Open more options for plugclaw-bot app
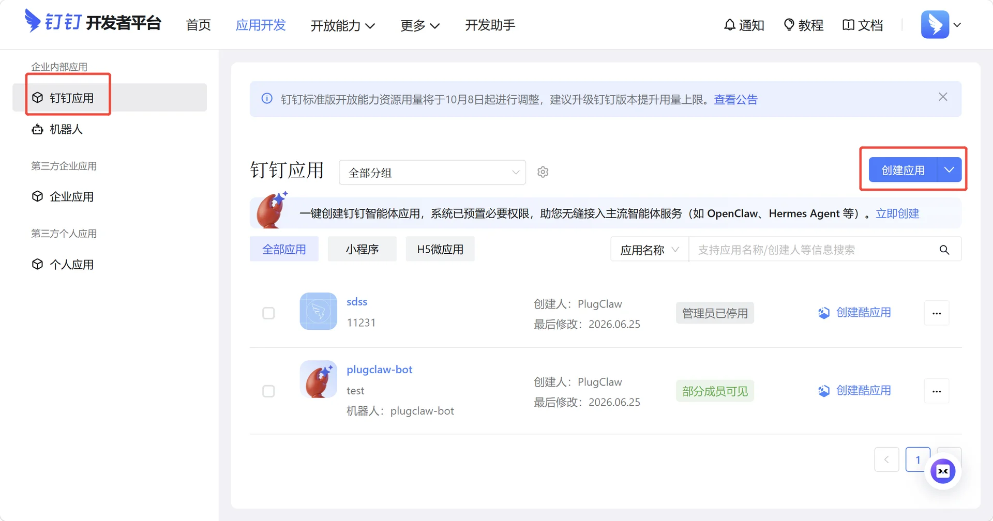Image resolution: width=993 pixels, height=521 pixels. tap(937, 391)
